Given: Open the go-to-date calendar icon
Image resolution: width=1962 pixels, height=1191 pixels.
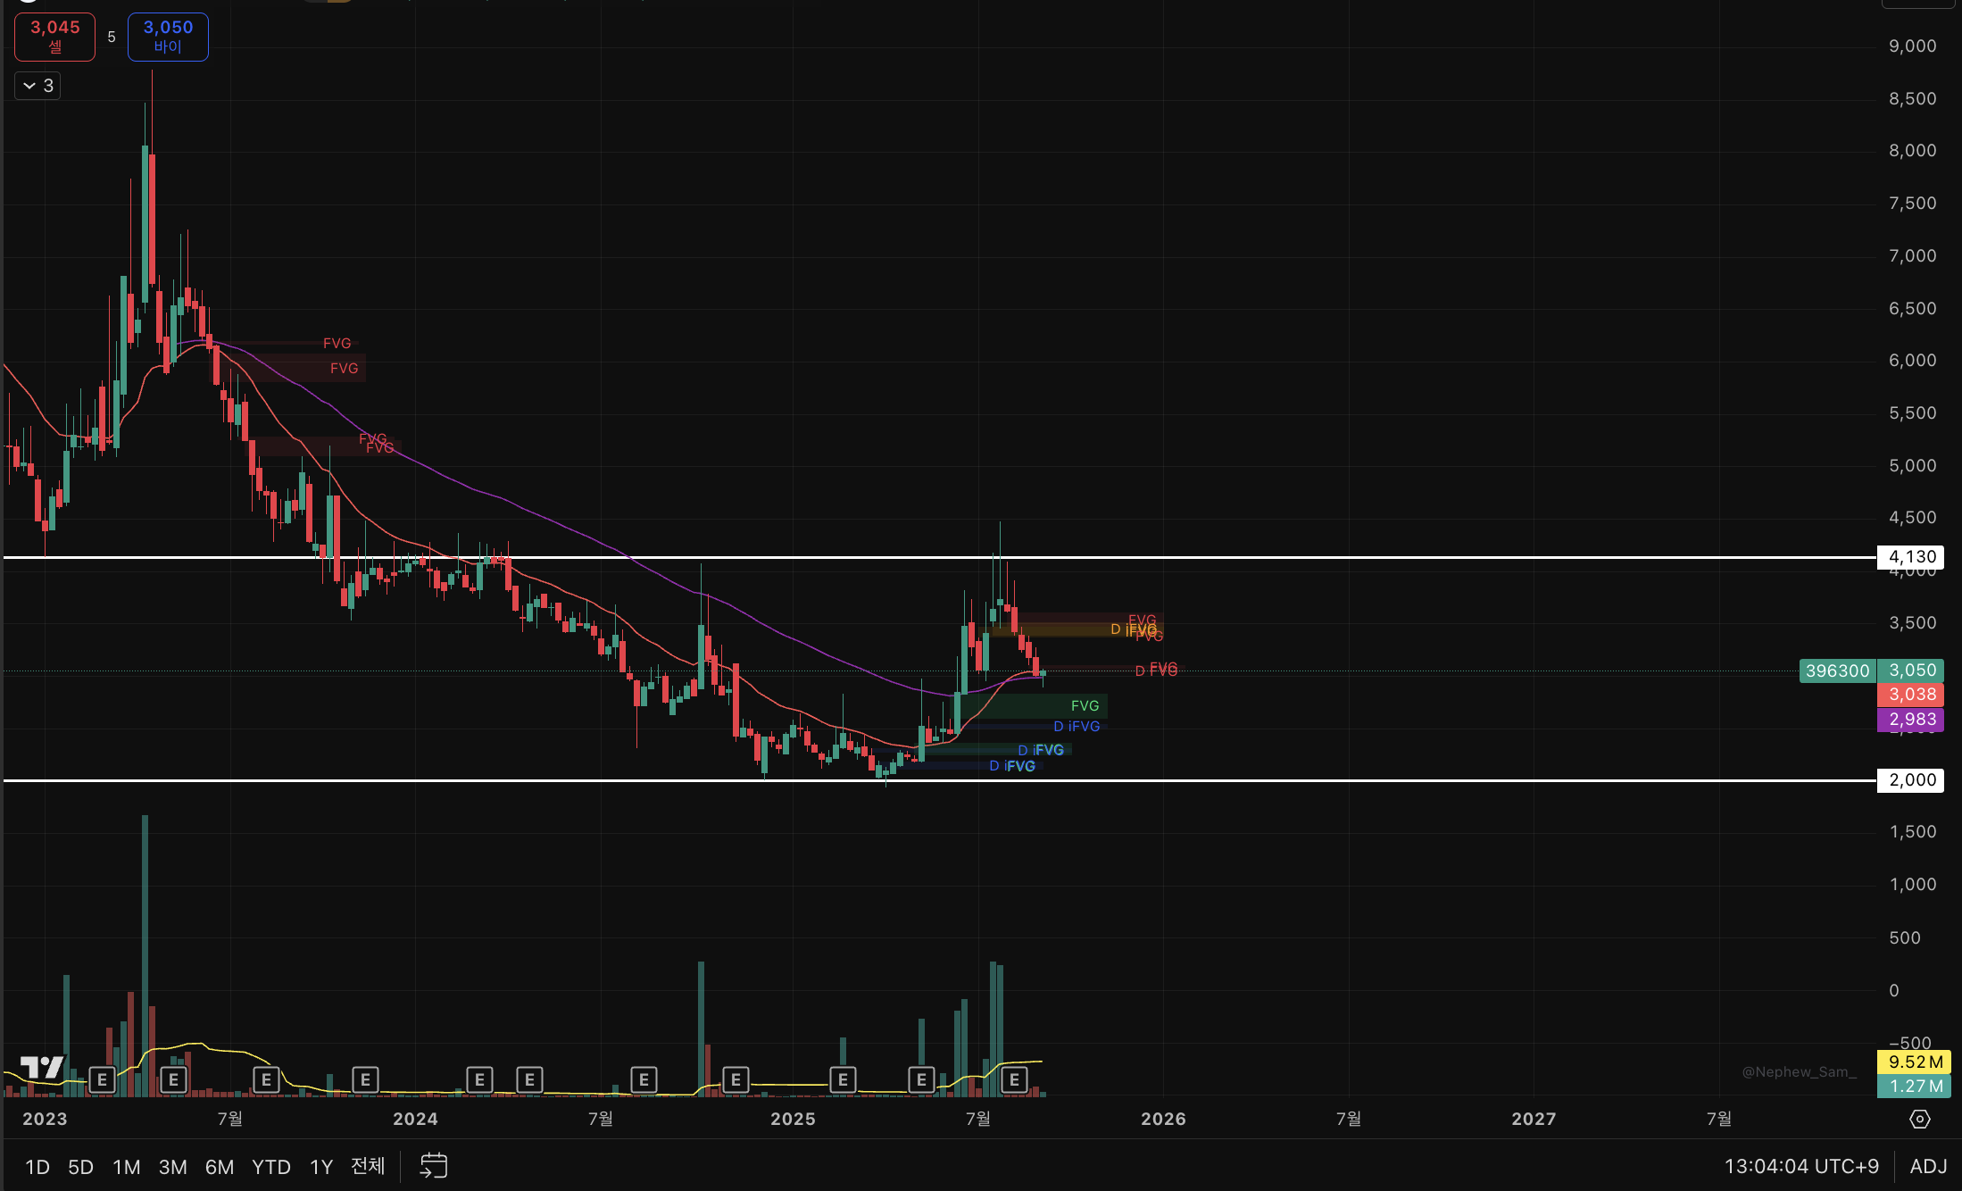Looking at the screenshot, I should [433, 1165].
